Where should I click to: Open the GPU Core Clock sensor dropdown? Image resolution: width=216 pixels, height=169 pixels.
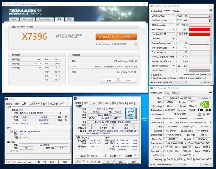pyautogui.click(x=174, y=16)
